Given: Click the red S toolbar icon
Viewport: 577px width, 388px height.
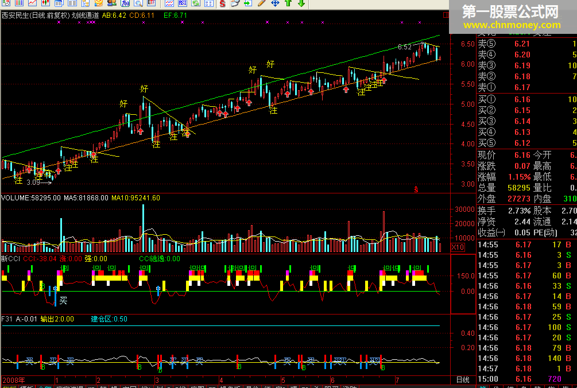Looking at the screenshot, I should click(222, 3).
